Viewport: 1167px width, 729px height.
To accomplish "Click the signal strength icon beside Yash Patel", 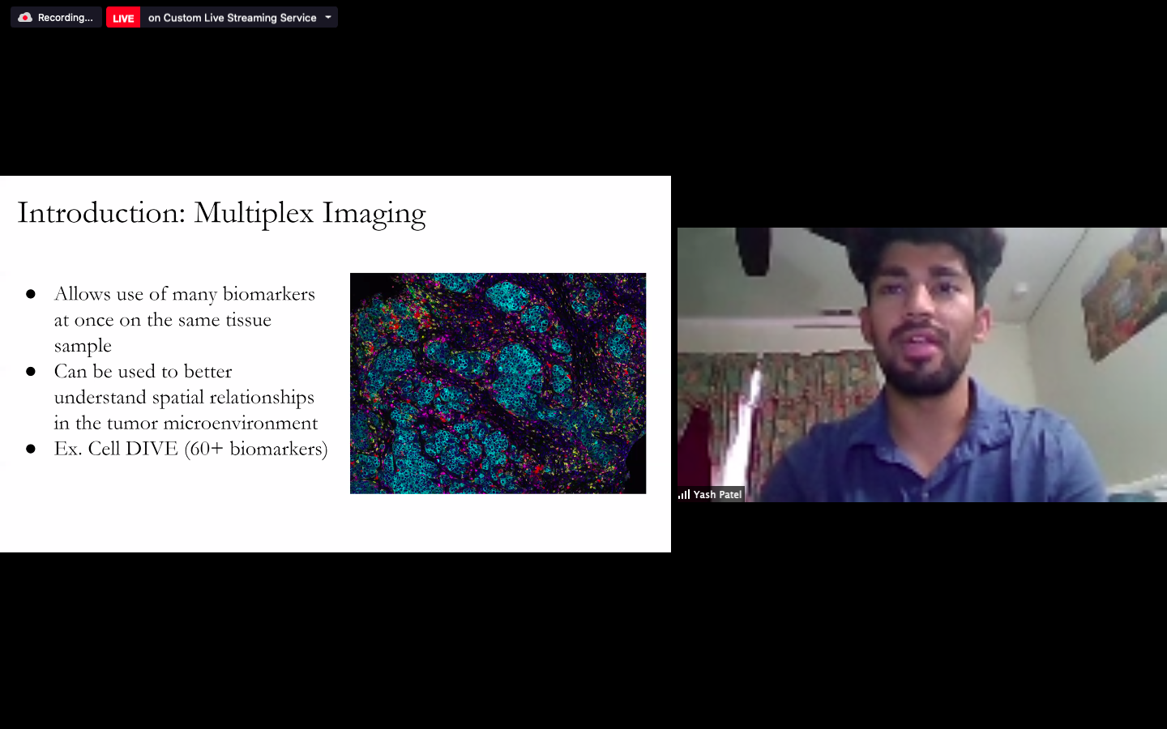I will coord(684,494).
